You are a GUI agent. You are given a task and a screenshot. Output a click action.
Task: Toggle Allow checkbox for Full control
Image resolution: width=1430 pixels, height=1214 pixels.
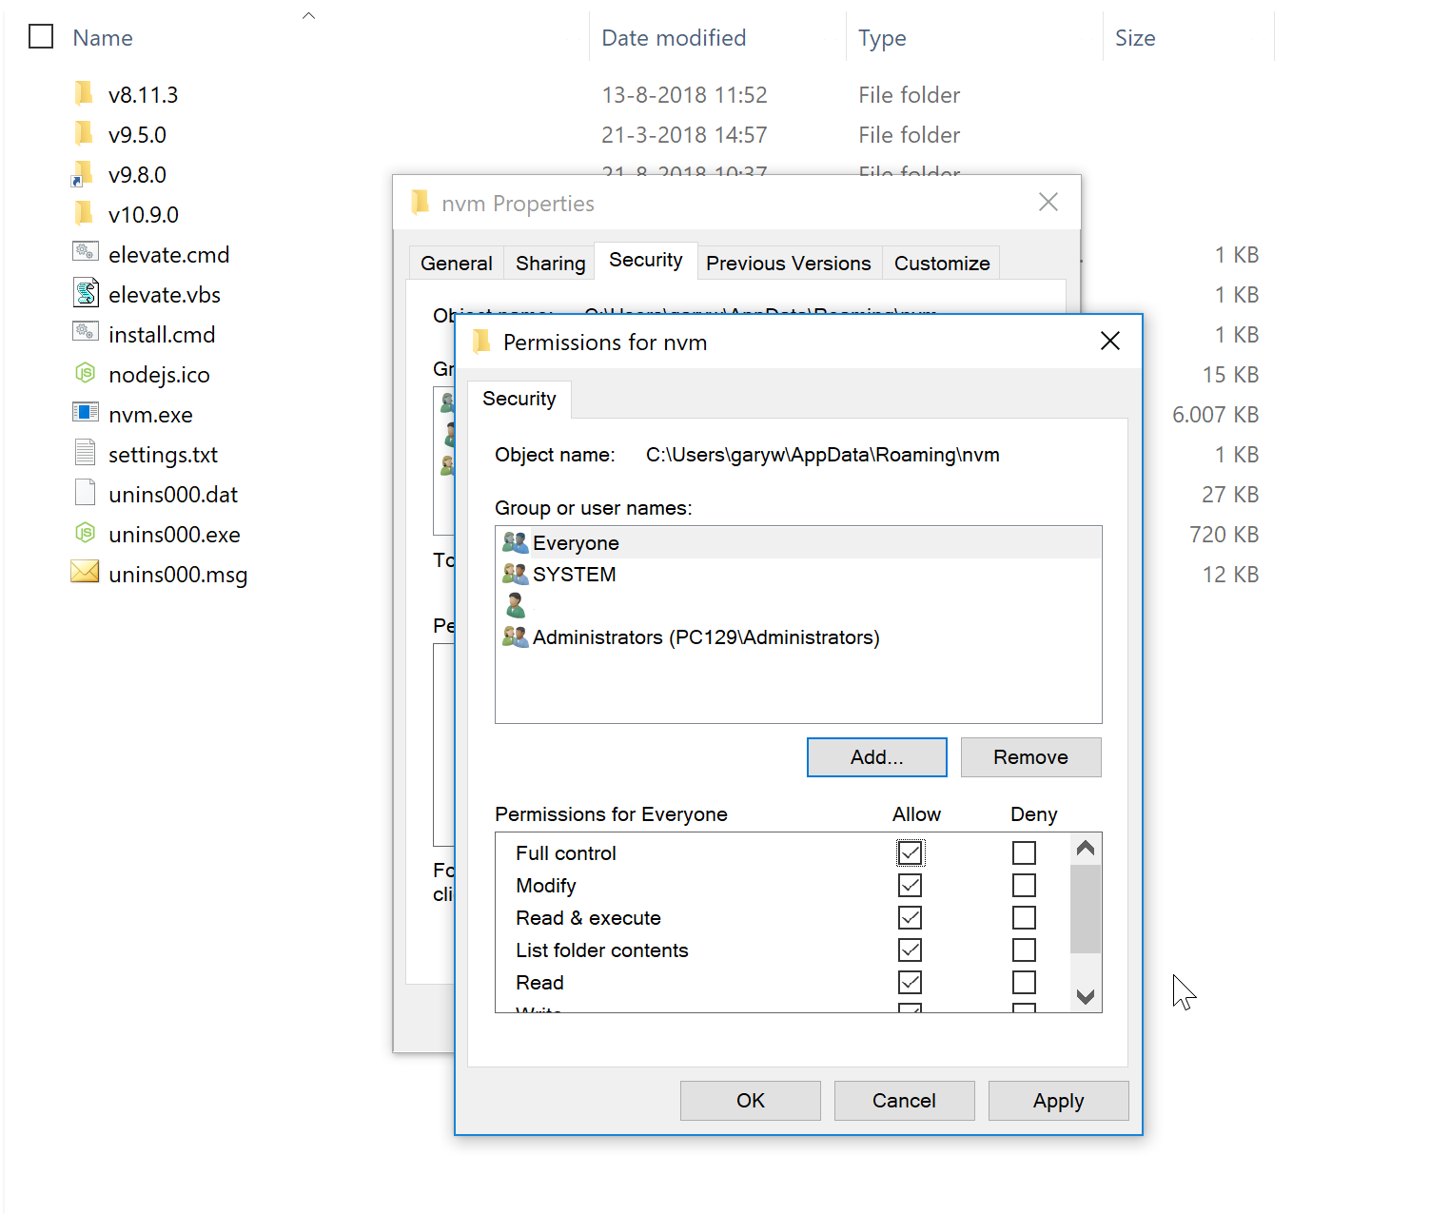(910, 853)
